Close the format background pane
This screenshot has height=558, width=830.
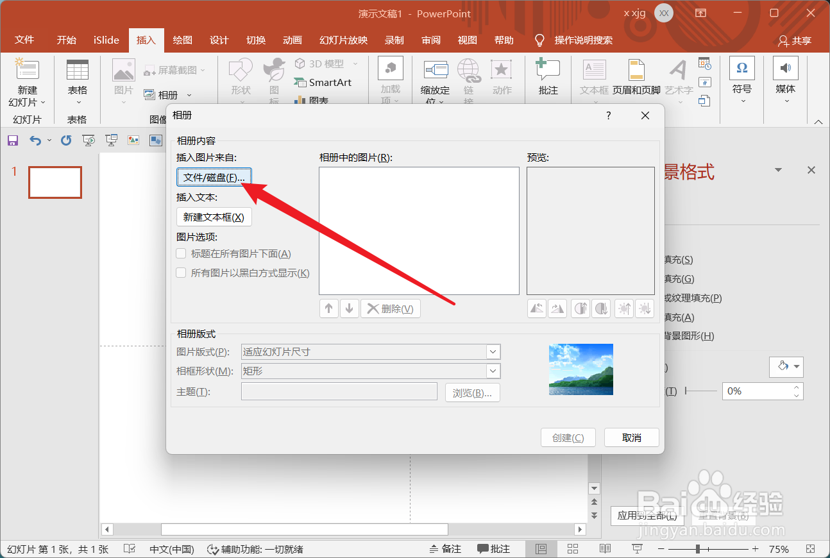click(x=811, y=170)
